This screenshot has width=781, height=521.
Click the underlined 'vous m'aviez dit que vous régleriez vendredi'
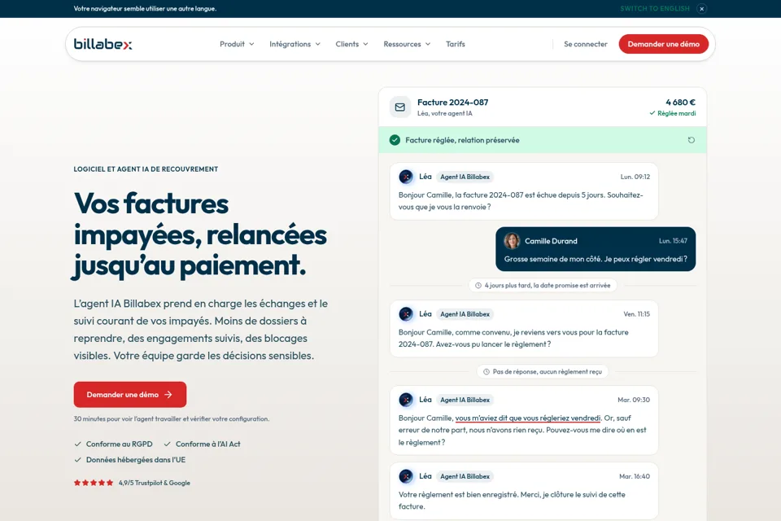click(527, 418)
